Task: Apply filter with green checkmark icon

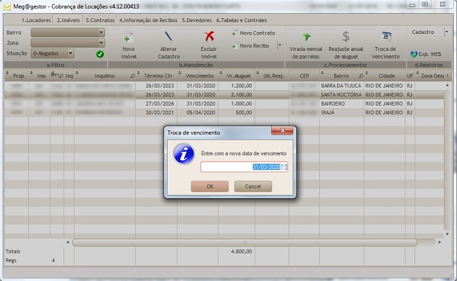Action: (100, 54)
